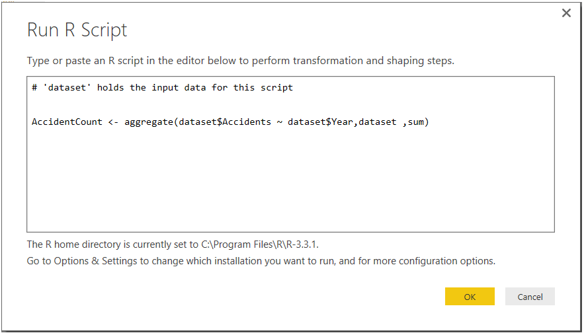Click empty area of the script editor

pyautogui.click(x=291, y=185)
